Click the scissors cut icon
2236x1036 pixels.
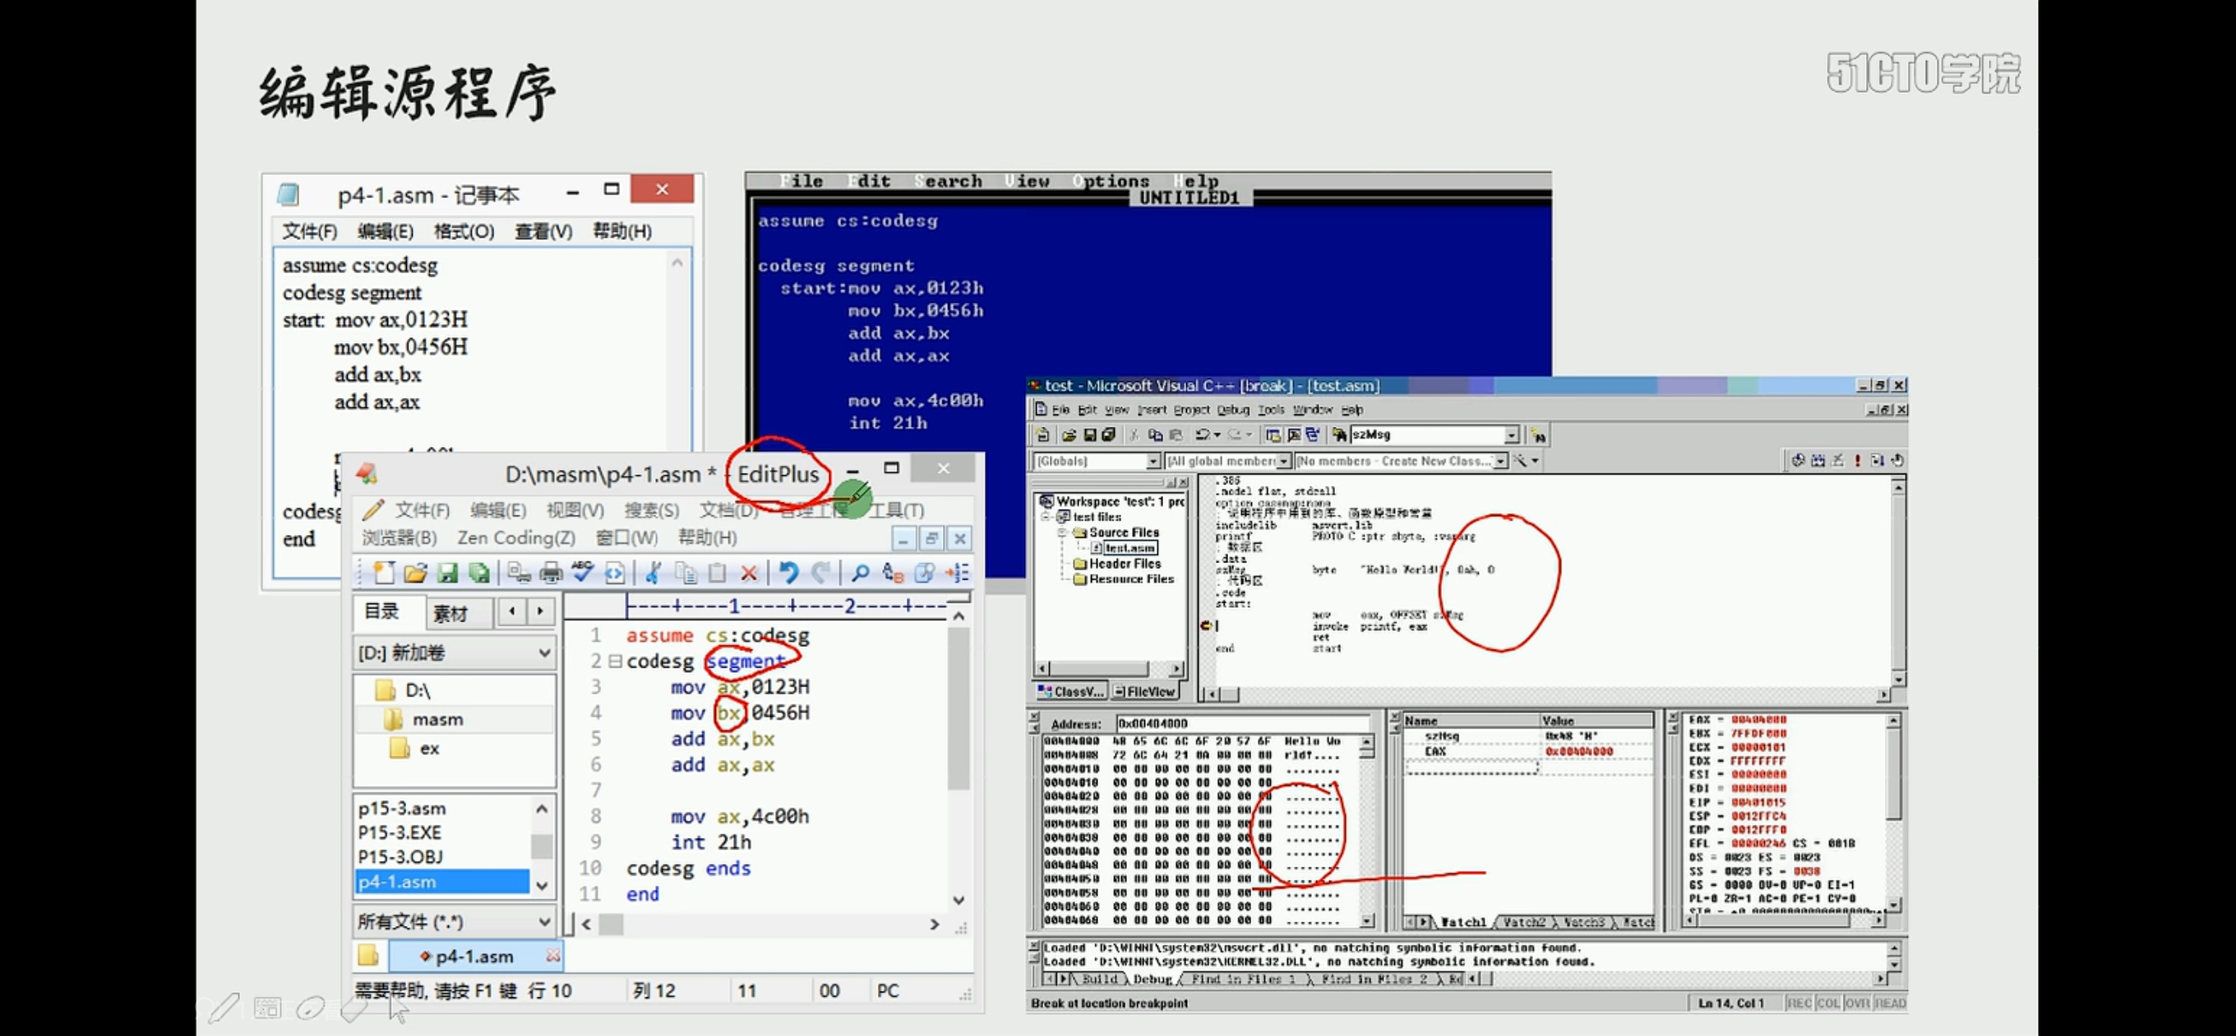(x=654, y=572)
